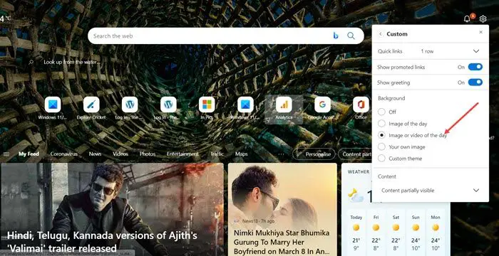
Task: Switch to the Coronavirus feed tab
Action: [x=63, y=154]
